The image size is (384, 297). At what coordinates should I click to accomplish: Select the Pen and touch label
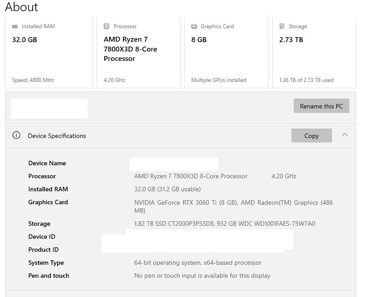coord(49,275)
